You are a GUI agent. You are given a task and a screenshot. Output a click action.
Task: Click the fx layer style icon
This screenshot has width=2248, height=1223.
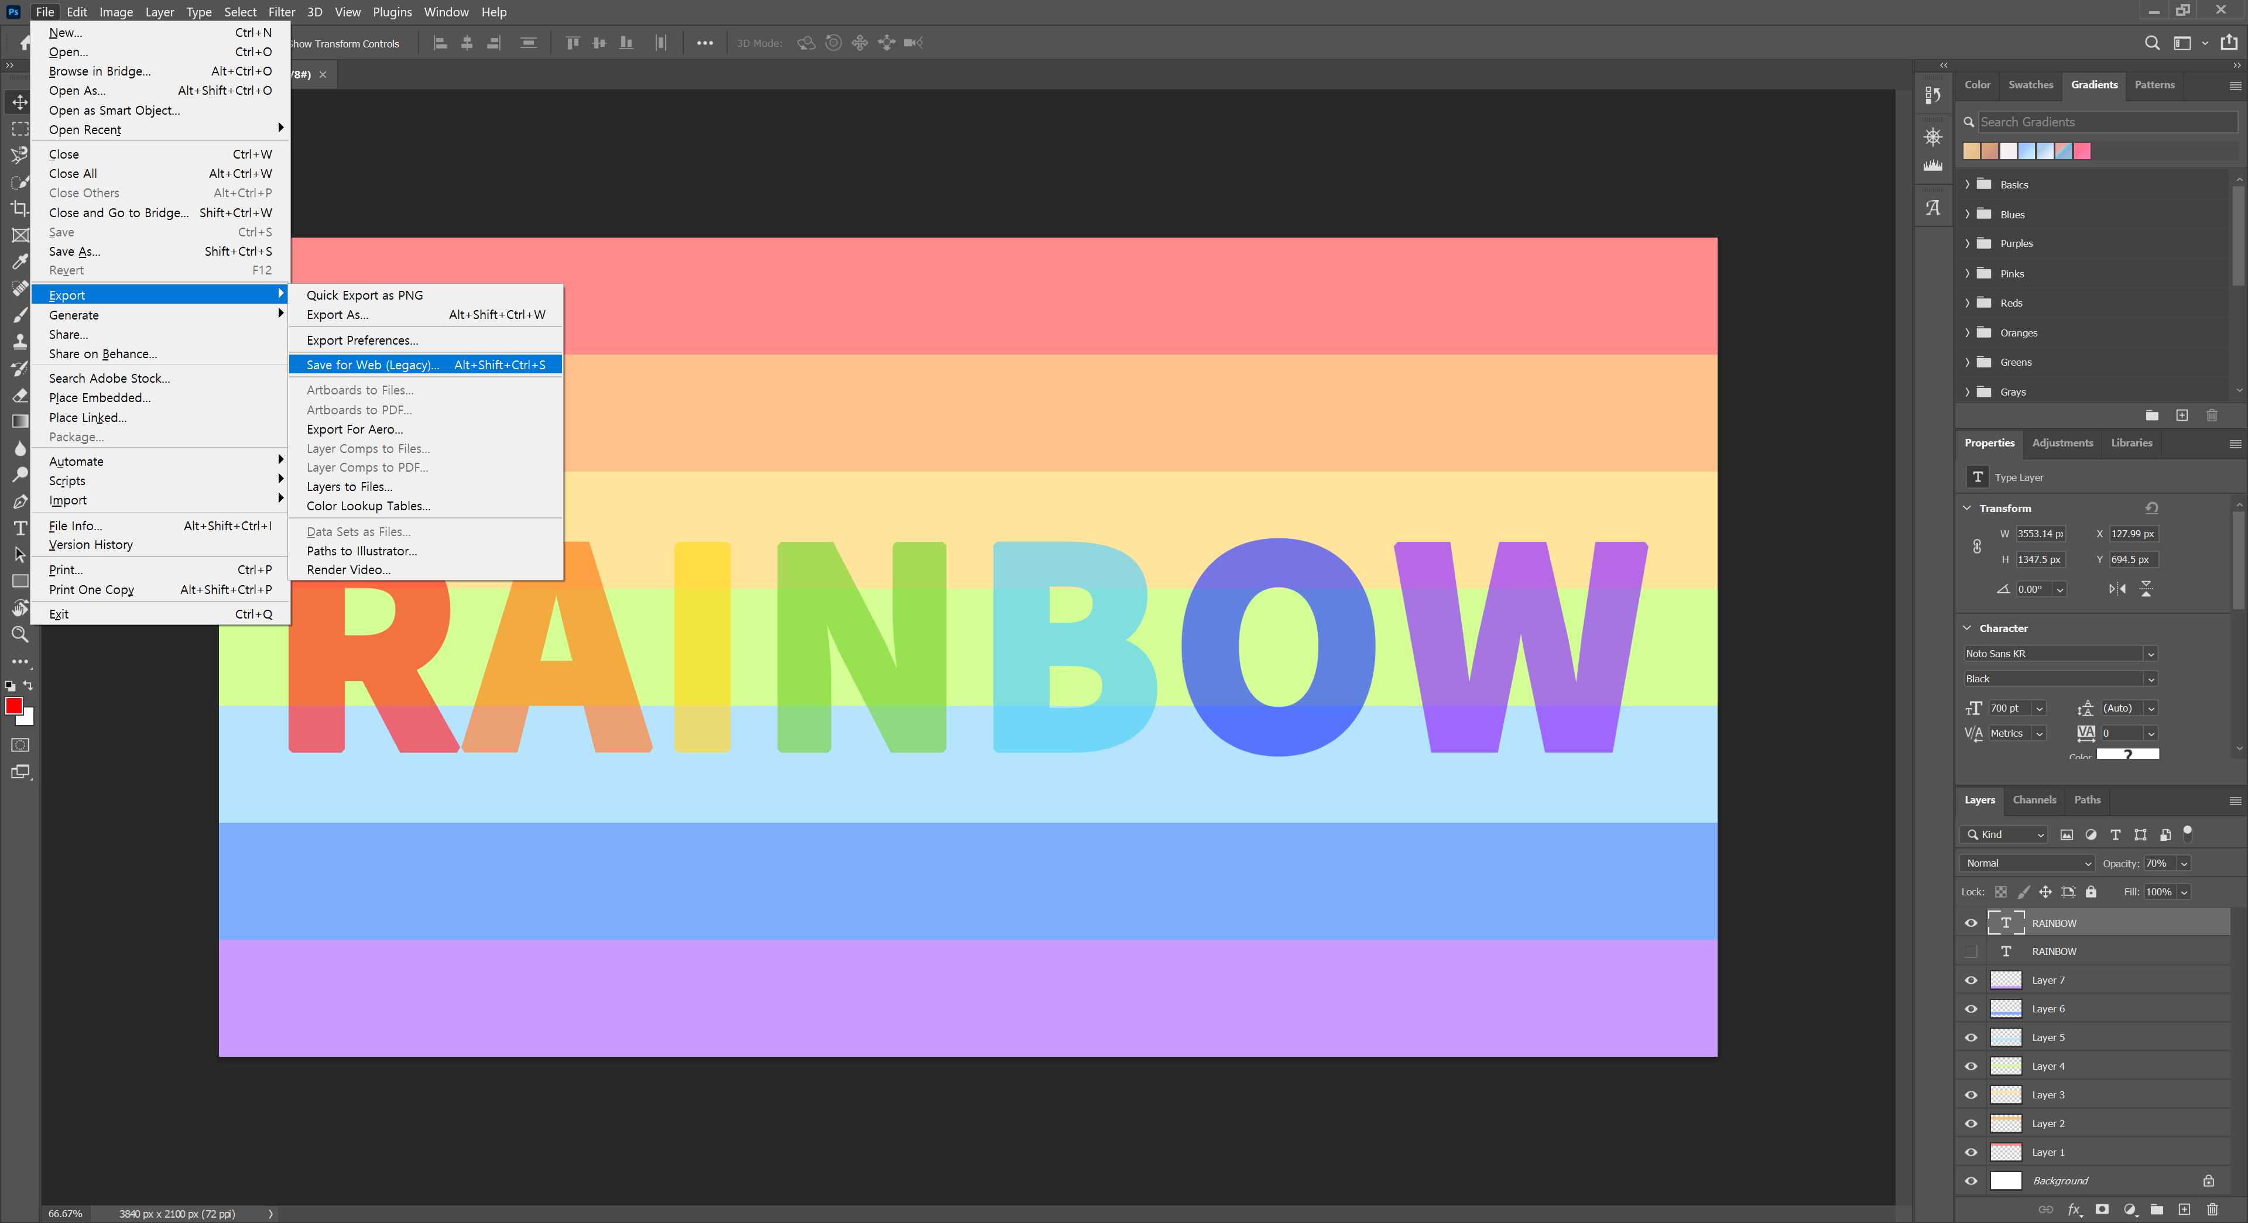2074,1209
